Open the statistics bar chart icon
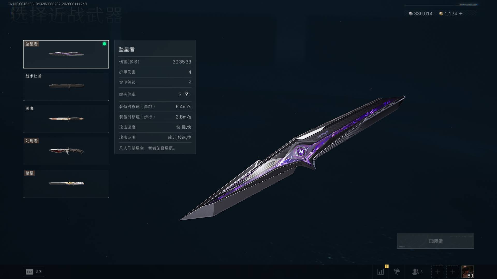The width and height of the screenshot is (497, 279). [x=381, y=272]
